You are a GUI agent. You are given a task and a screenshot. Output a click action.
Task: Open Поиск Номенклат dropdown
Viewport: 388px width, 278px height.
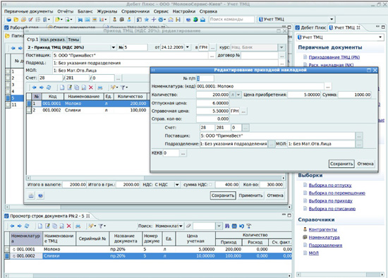pos(181,226)
